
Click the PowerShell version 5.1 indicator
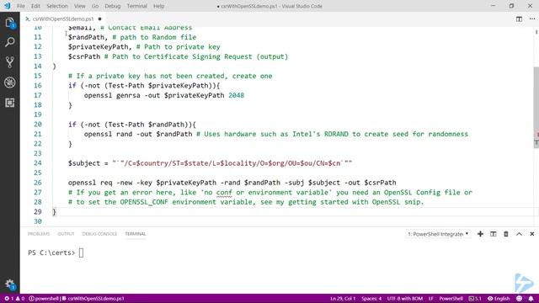pyautogui.click(x=475, y=299)
